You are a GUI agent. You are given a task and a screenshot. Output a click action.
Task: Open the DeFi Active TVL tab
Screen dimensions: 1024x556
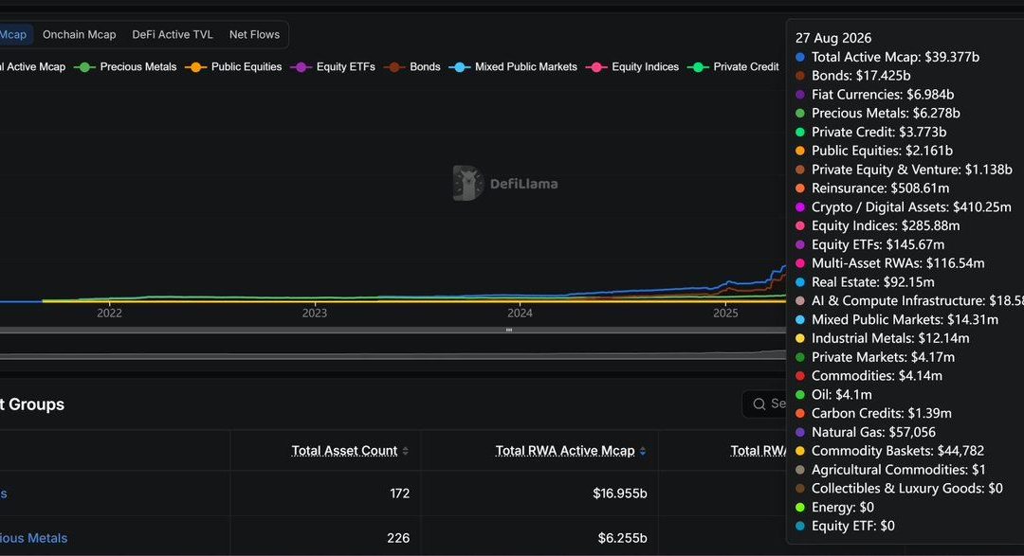point(173,35)
